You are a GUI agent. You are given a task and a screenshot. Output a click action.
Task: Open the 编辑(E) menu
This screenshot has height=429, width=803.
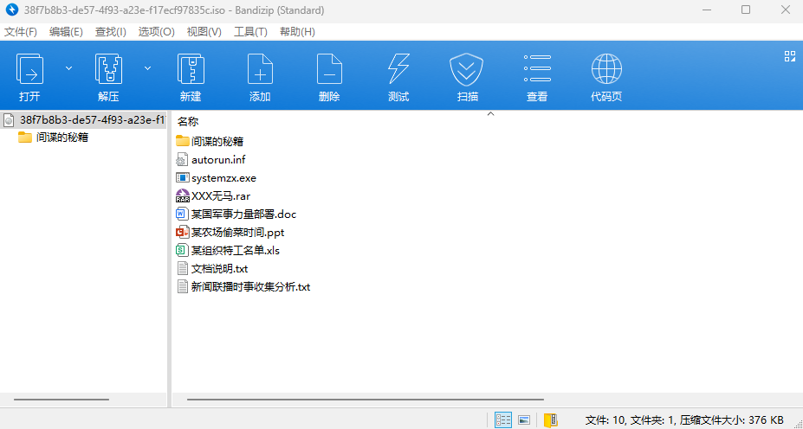[x=66, y=32]
